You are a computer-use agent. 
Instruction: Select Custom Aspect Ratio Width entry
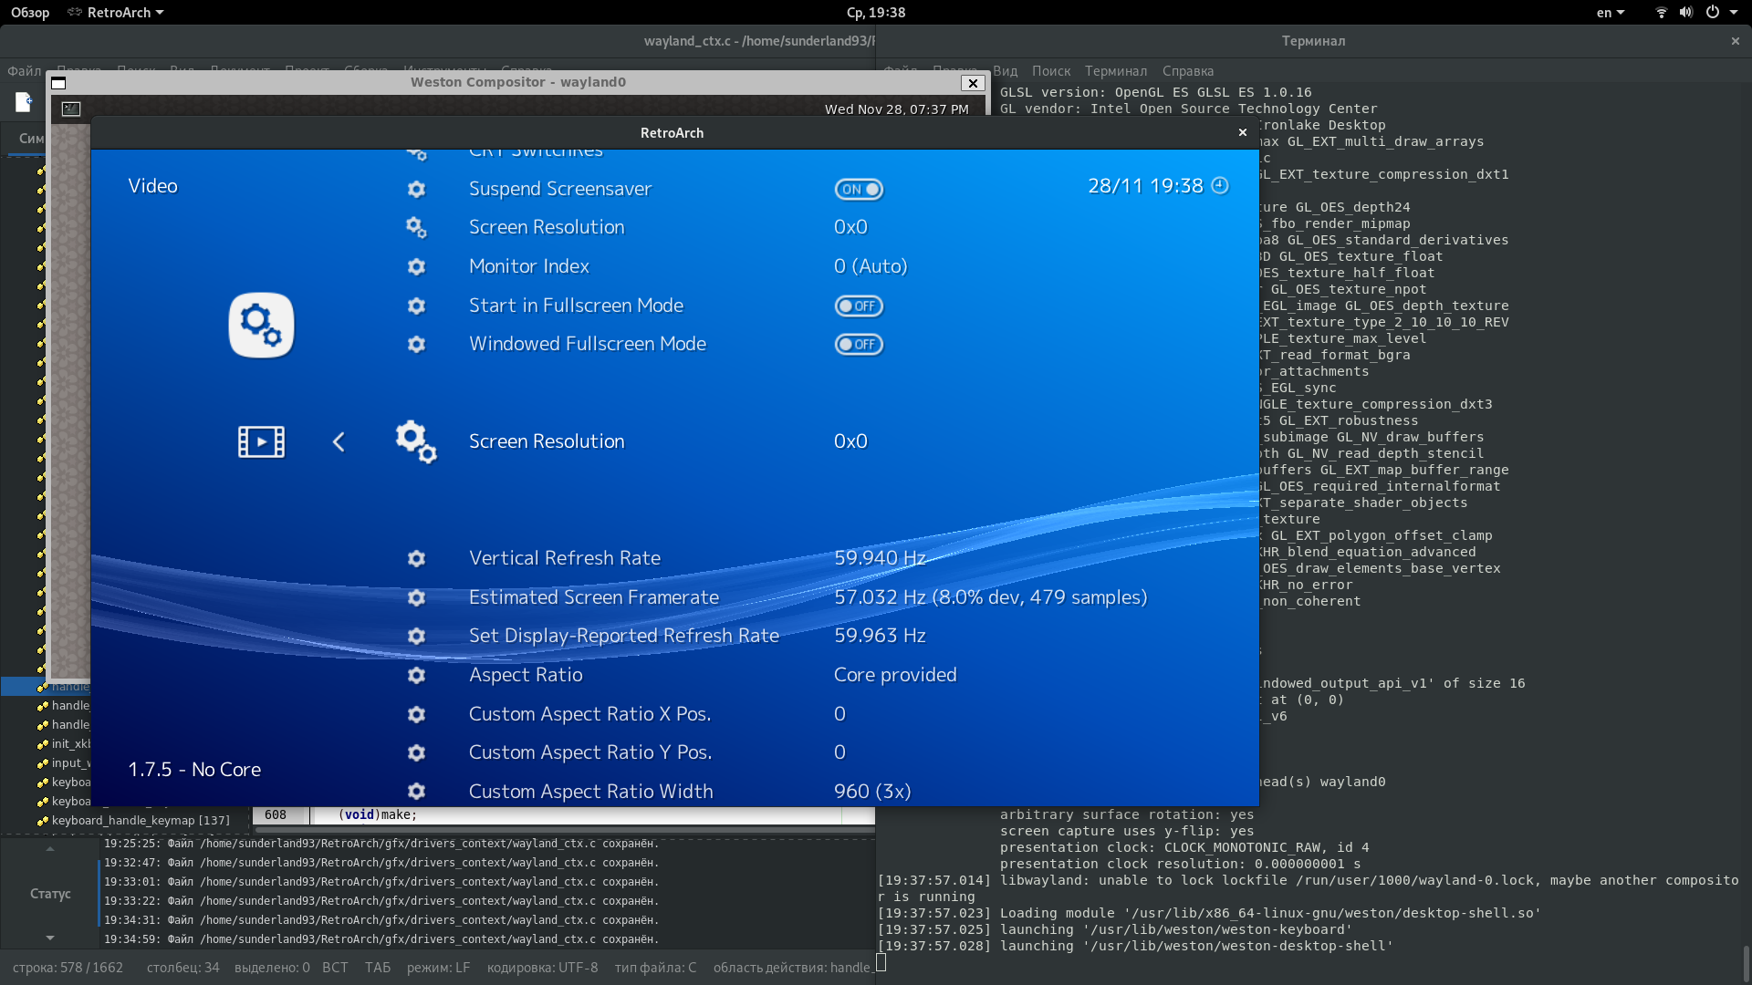pos(591,792)
